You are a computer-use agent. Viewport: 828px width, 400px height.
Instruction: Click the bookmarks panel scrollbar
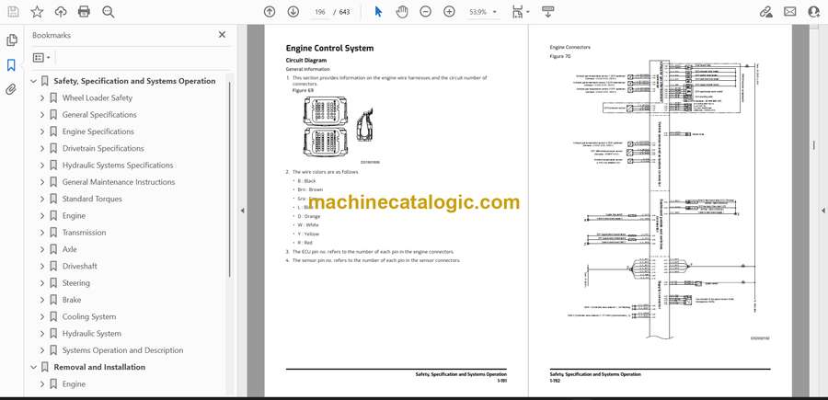(229, 179)
